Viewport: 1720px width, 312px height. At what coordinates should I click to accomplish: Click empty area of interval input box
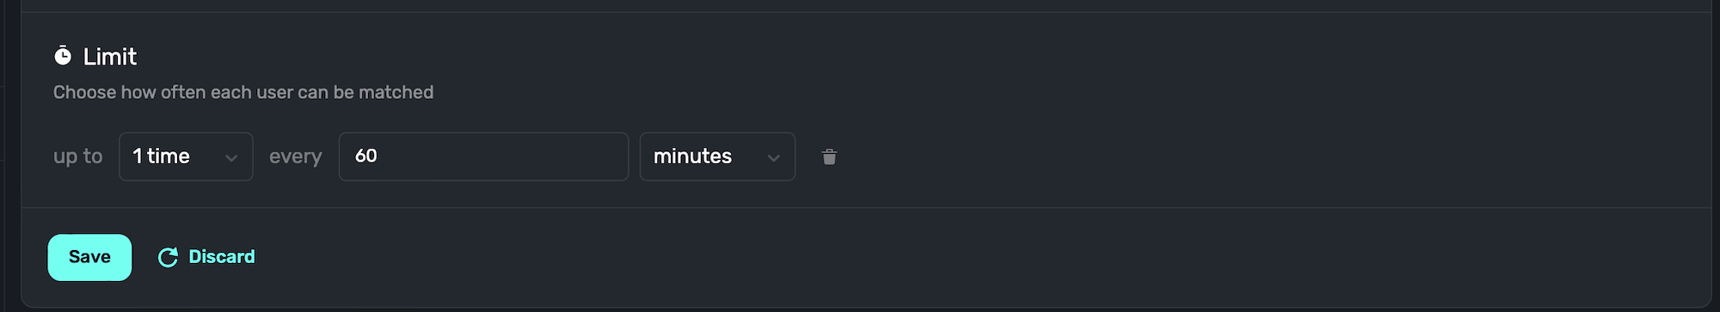(507, 156)
